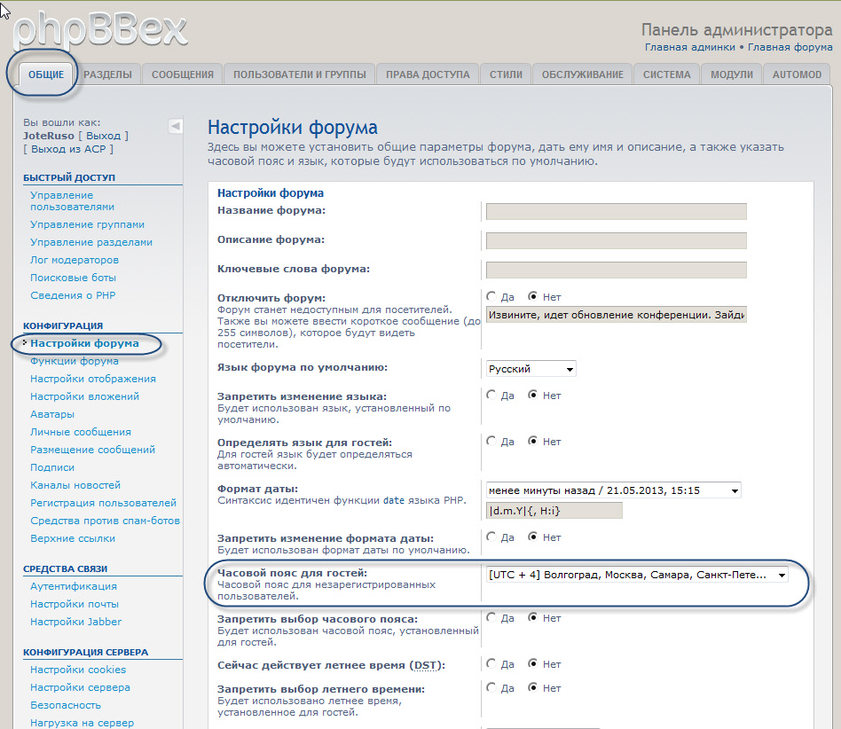
Task: Click the Ключевые слова форума field
Action: pyautogui.click(x=617, y=270)
